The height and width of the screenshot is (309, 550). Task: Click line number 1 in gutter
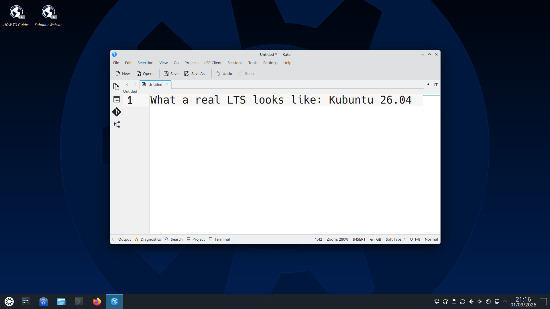pyautogui.click(x=130, y=100)
